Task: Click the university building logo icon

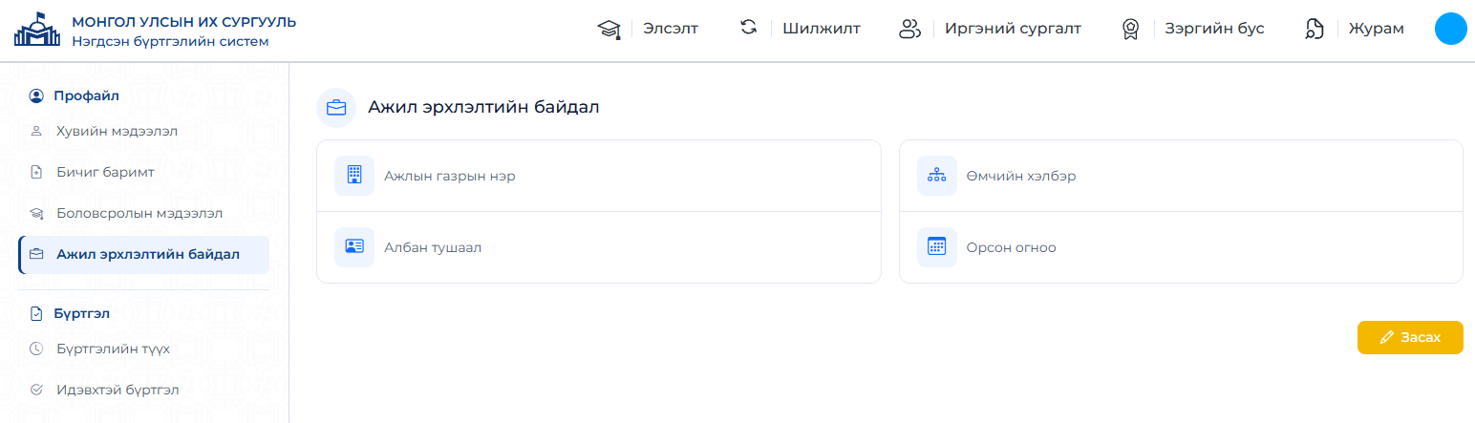Action: (x=36, y=30)
